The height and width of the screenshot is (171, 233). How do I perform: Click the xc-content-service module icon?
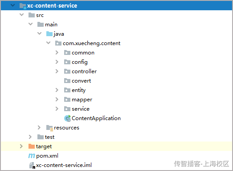[23, 6]
